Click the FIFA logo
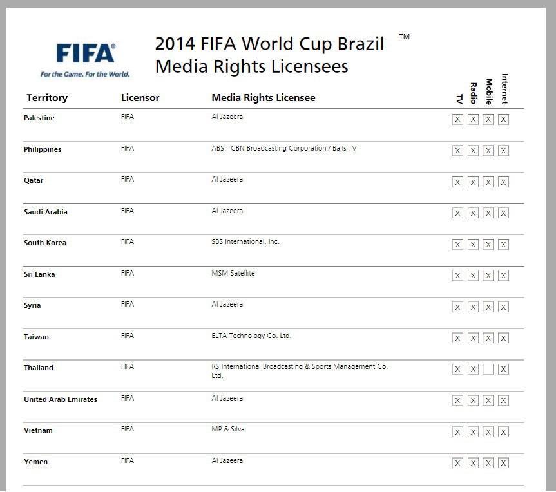The height and width of the screenshot is (492, 556). tap(85, 58)
